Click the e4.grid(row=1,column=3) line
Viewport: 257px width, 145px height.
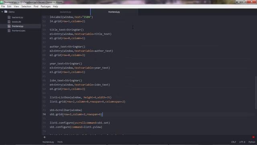coord(67,89)
